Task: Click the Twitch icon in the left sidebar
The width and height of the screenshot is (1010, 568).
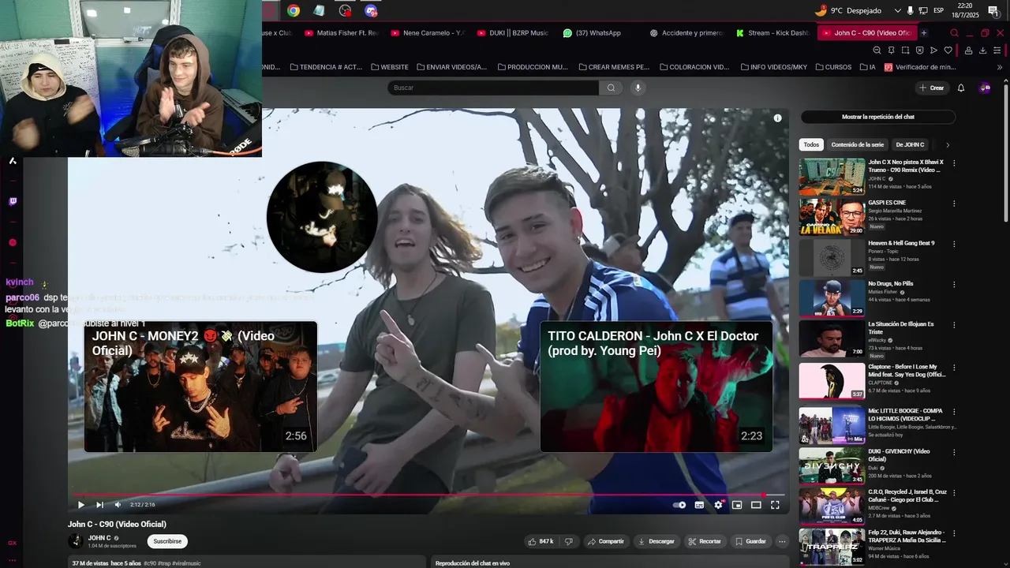Action: tap(12, 202)
